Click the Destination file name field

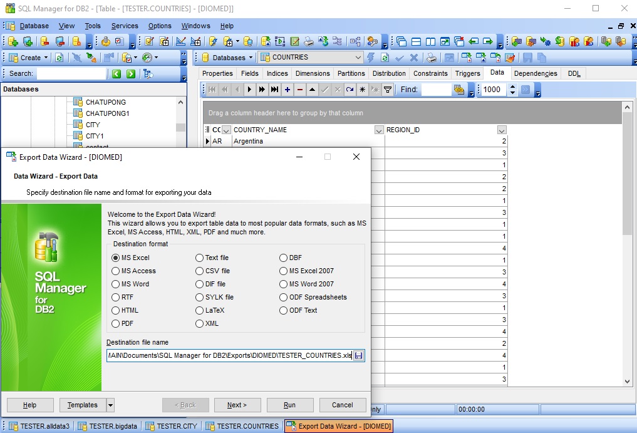pos(230,356)
